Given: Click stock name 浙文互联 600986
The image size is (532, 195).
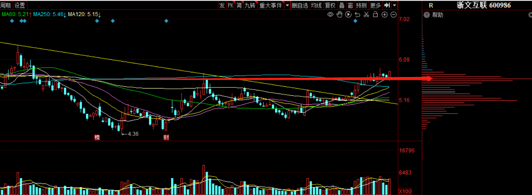Looking at the screenshot, I should [483, 5].
